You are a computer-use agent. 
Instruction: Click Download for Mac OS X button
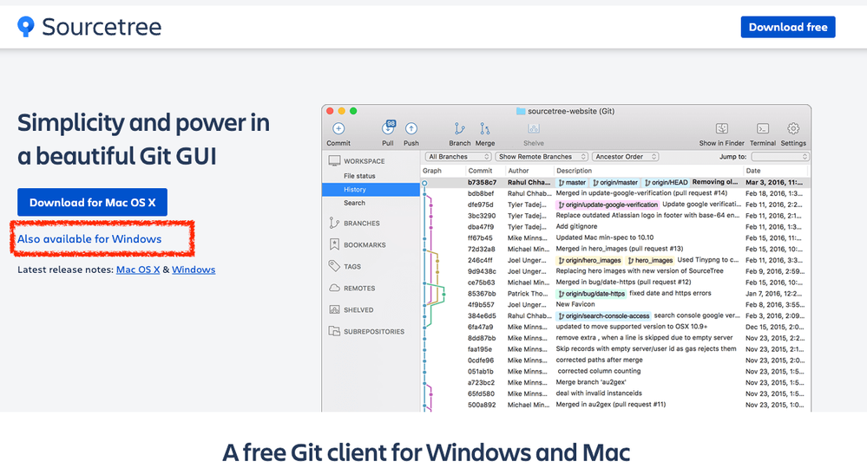pos(92,203)
